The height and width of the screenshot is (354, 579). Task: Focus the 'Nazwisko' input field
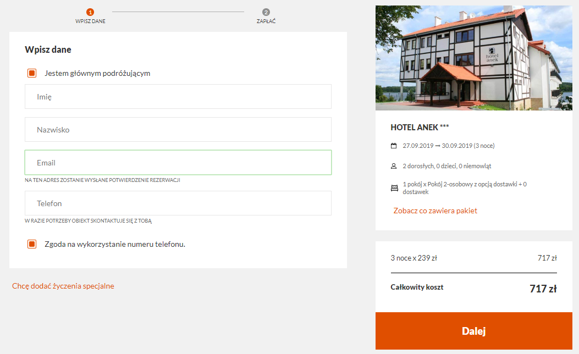178,130
